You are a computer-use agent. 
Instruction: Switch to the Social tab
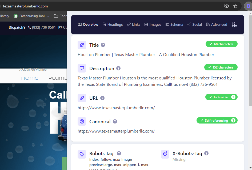[194, 24]
